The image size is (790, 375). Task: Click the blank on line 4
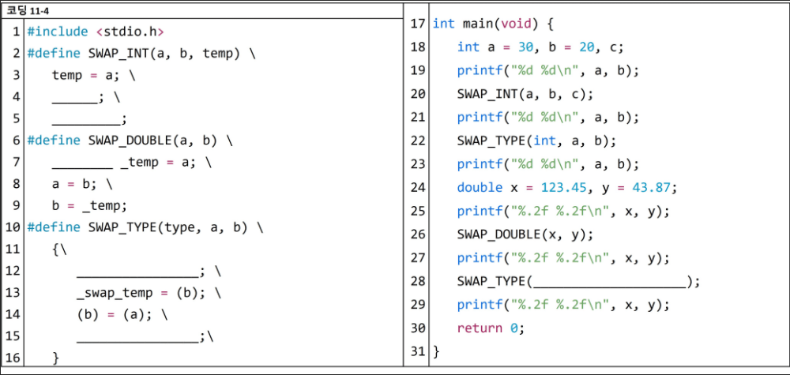(73, 98)
